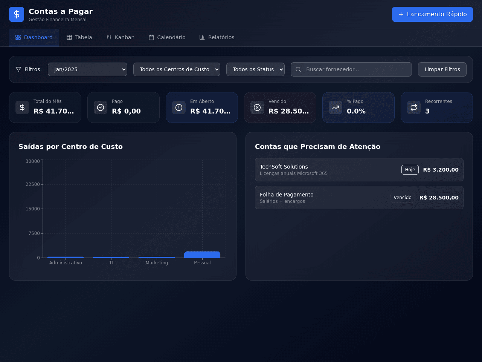Open Todos os Centros de Custo dropdown
Viewport: 482px width, 362px height.
coord(177,69)
